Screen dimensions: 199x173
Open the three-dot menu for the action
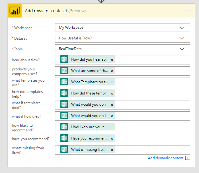188,11
